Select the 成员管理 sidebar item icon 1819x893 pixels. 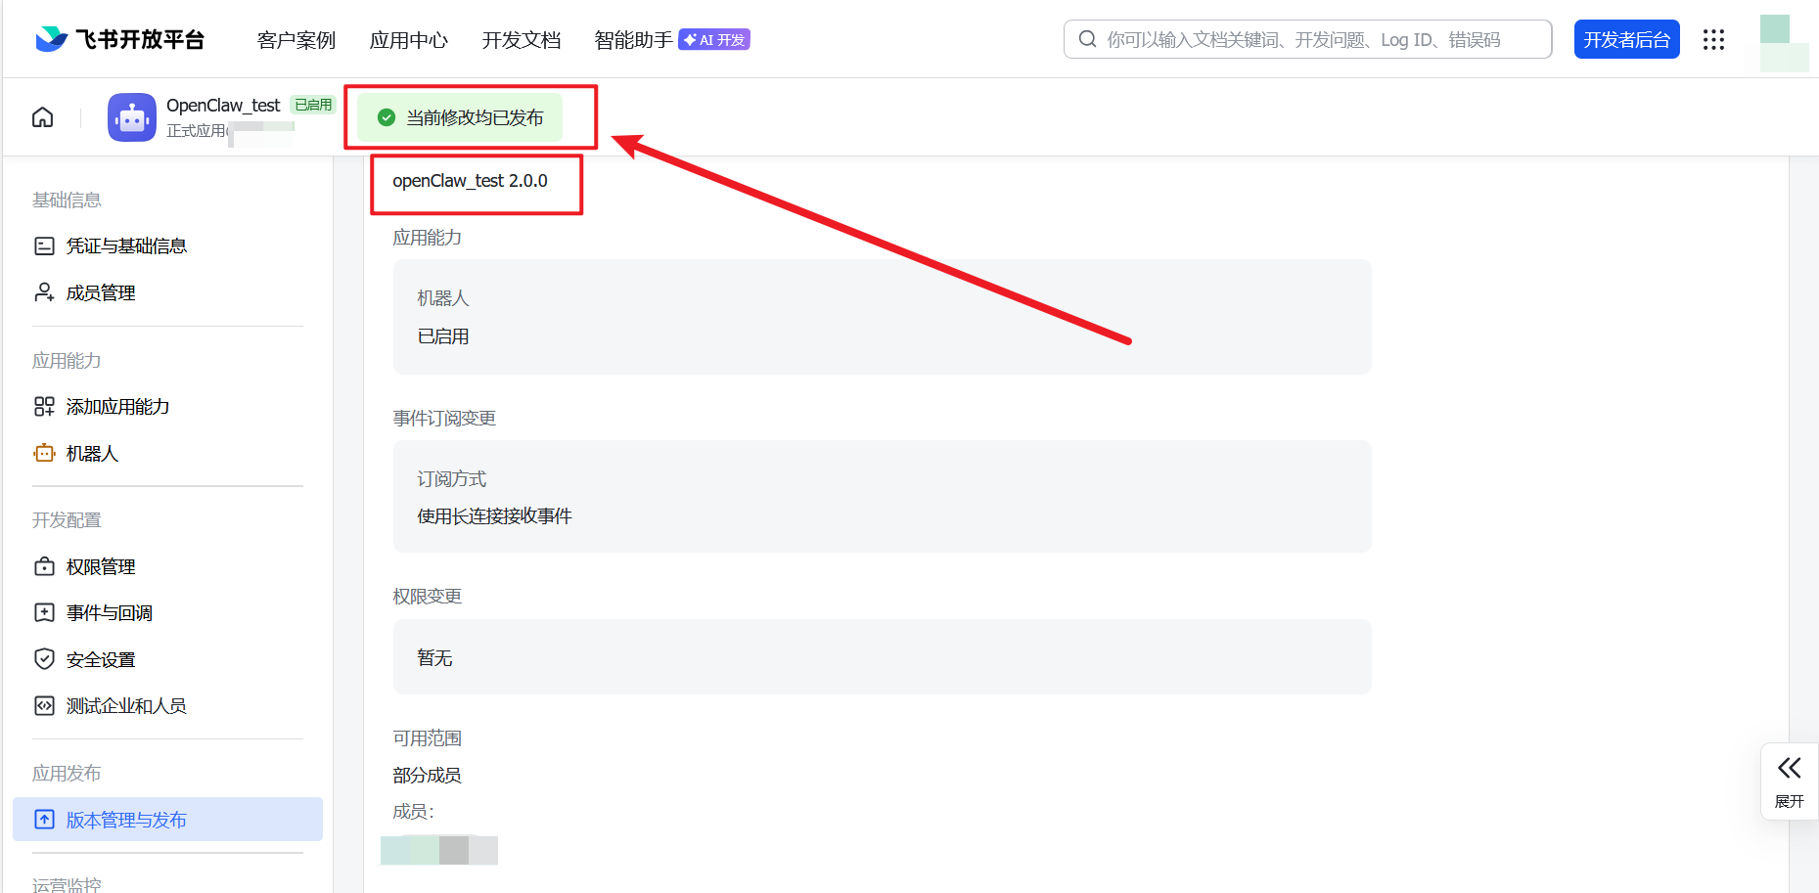tap(45, 292)
